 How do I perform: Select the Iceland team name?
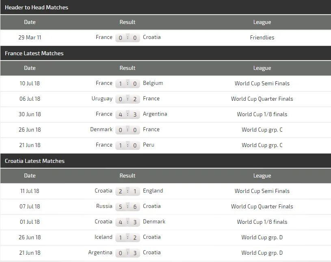(x=103, y=237)
